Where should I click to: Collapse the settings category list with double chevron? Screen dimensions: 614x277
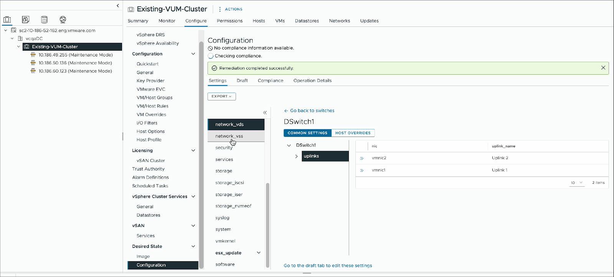[x=265, y=112]
